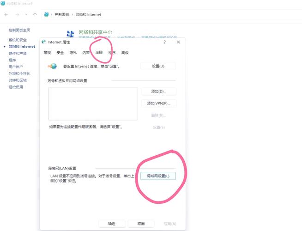The width and height of the screenshot is (302, 231).
Task: Switch to the 安全 tab
Action: [x=60, y=53]
